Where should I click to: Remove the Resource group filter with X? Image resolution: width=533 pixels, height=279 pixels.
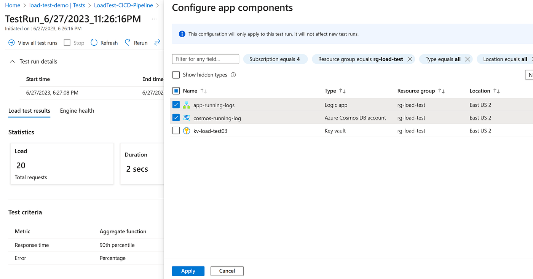coord(410,59)
